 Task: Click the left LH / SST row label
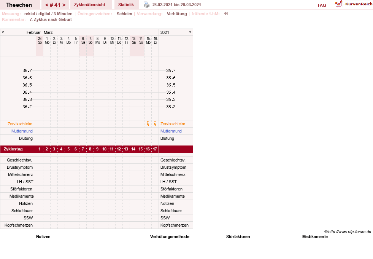point(25,182)
